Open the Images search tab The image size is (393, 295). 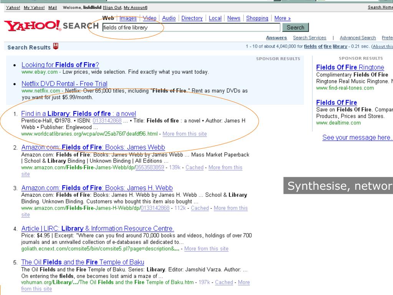click(128, 18)
